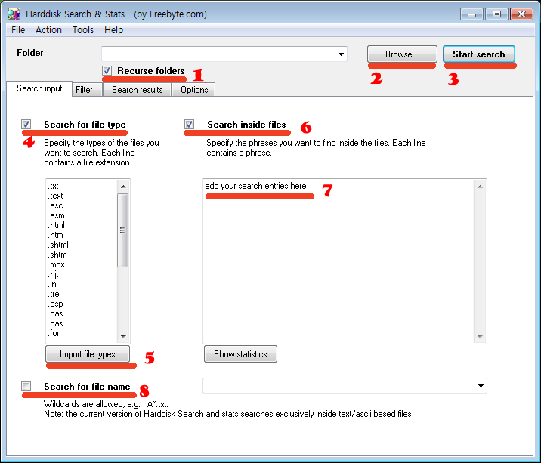Screen dimensions: 541x463
Task: Click the Browse... button
Action: (402, 54)
